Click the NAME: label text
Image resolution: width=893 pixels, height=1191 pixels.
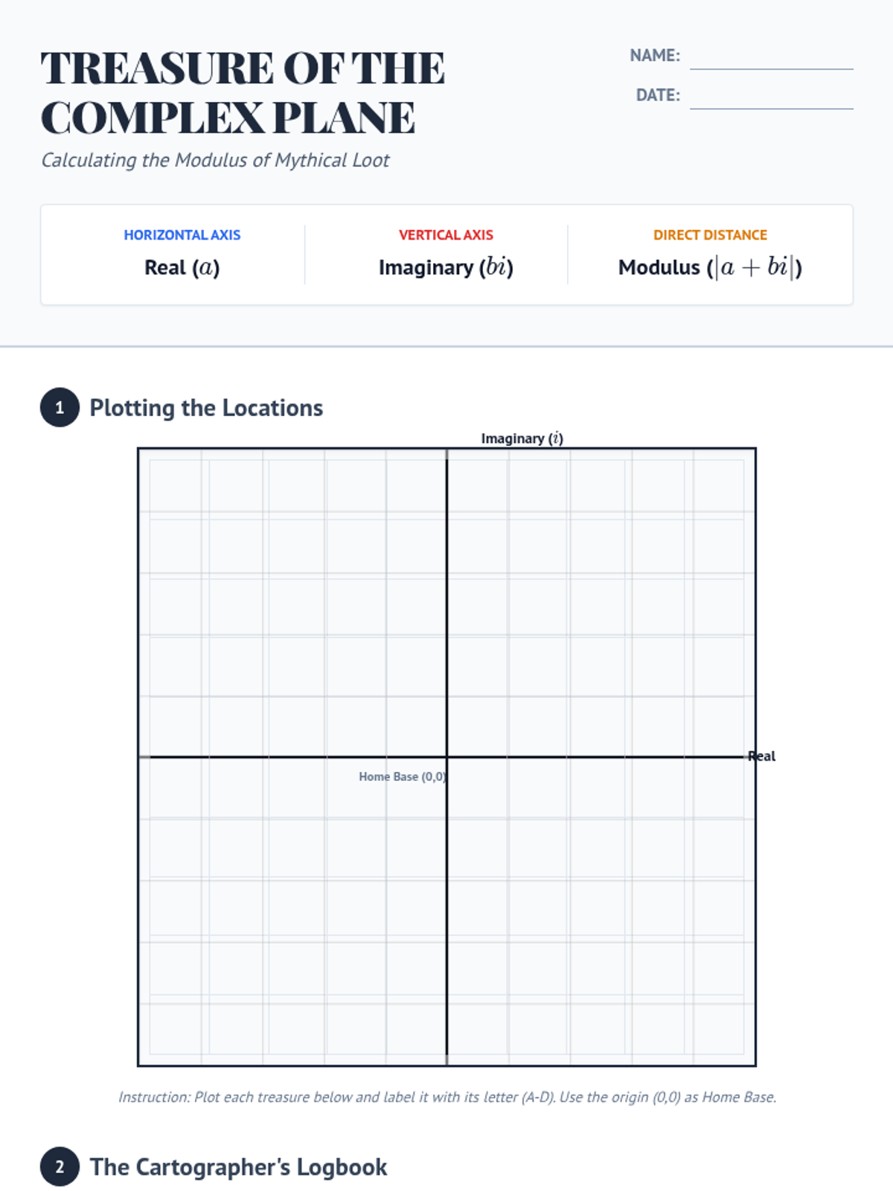click(655, 56)
